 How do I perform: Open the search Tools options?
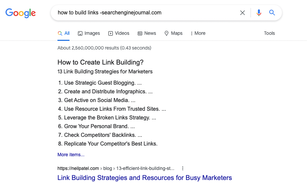(x=269, y=33)
